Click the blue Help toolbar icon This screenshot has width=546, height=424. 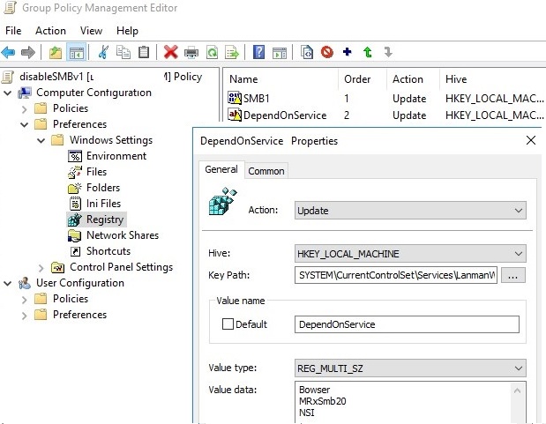click(259, 53)
